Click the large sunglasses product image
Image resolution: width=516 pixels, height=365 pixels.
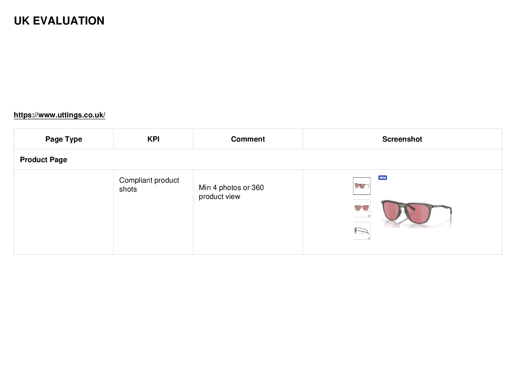coord(416,214)
